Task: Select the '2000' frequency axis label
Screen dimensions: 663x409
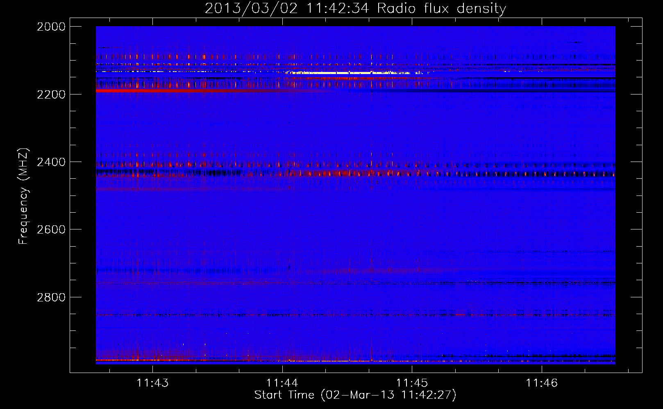Action: 51,27
